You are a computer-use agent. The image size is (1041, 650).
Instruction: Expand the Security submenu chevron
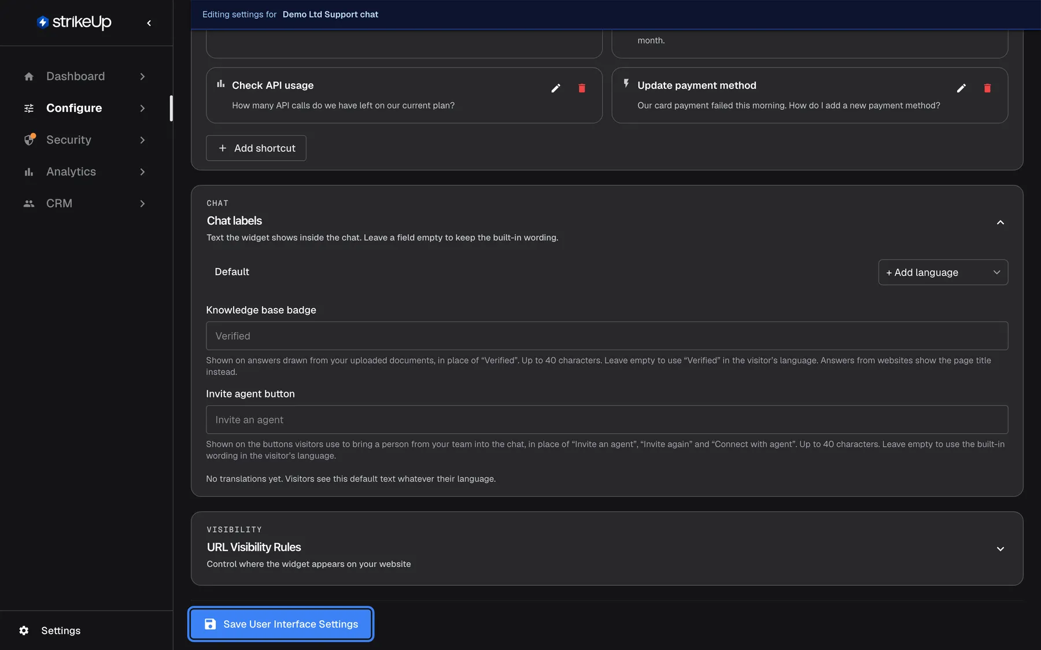(x=142, y=140)
